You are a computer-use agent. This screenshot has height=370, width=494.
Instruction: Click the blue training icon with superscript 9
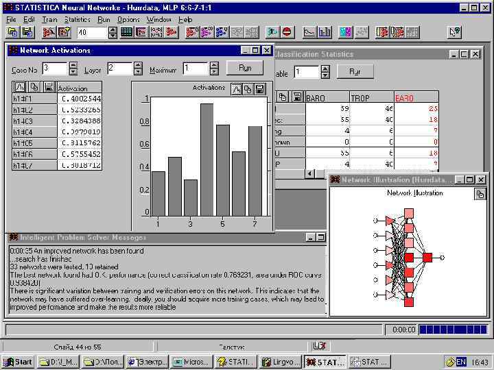pos(222,32)
